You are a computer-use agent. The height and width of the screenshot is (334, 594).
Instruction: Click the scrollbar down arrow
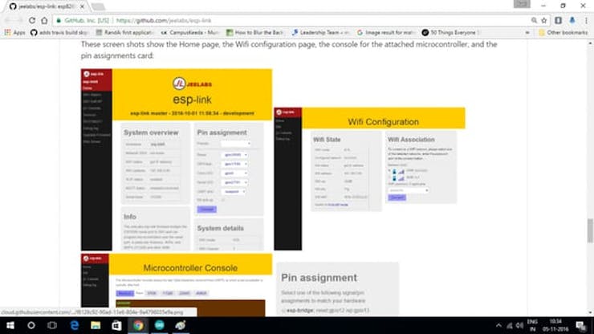(590, 313)
